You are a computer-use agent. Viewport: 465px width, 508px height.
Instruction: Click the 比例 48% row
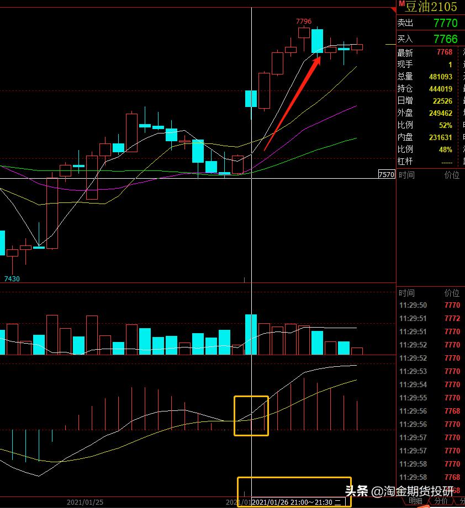point(425,149)
